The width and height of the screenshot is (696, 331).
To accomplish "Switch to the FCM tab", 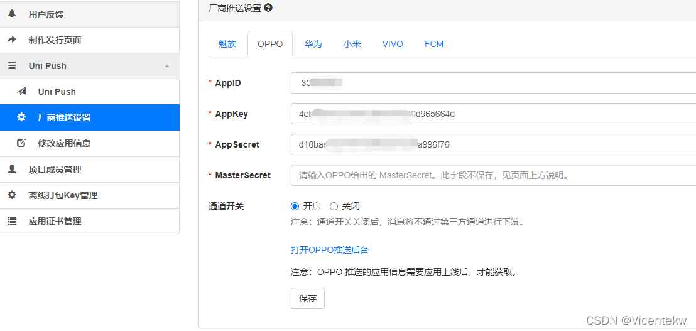I will tap(433, 44).
